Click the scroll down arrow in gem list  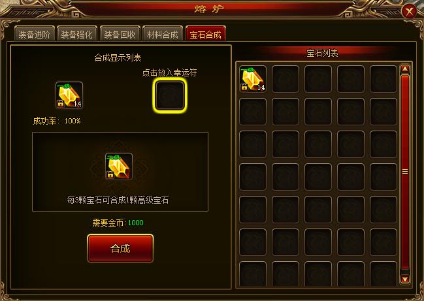pyautogui.click(x=405, y=279)
